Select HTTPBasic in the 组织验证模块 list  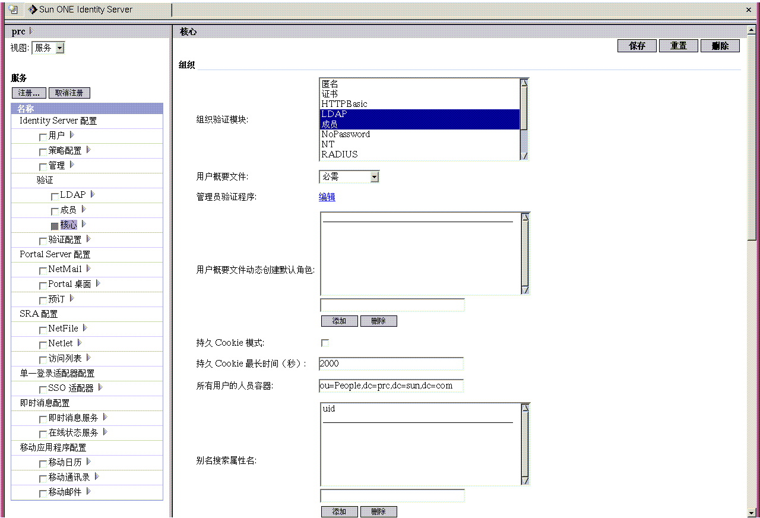(x=420, y=104)
